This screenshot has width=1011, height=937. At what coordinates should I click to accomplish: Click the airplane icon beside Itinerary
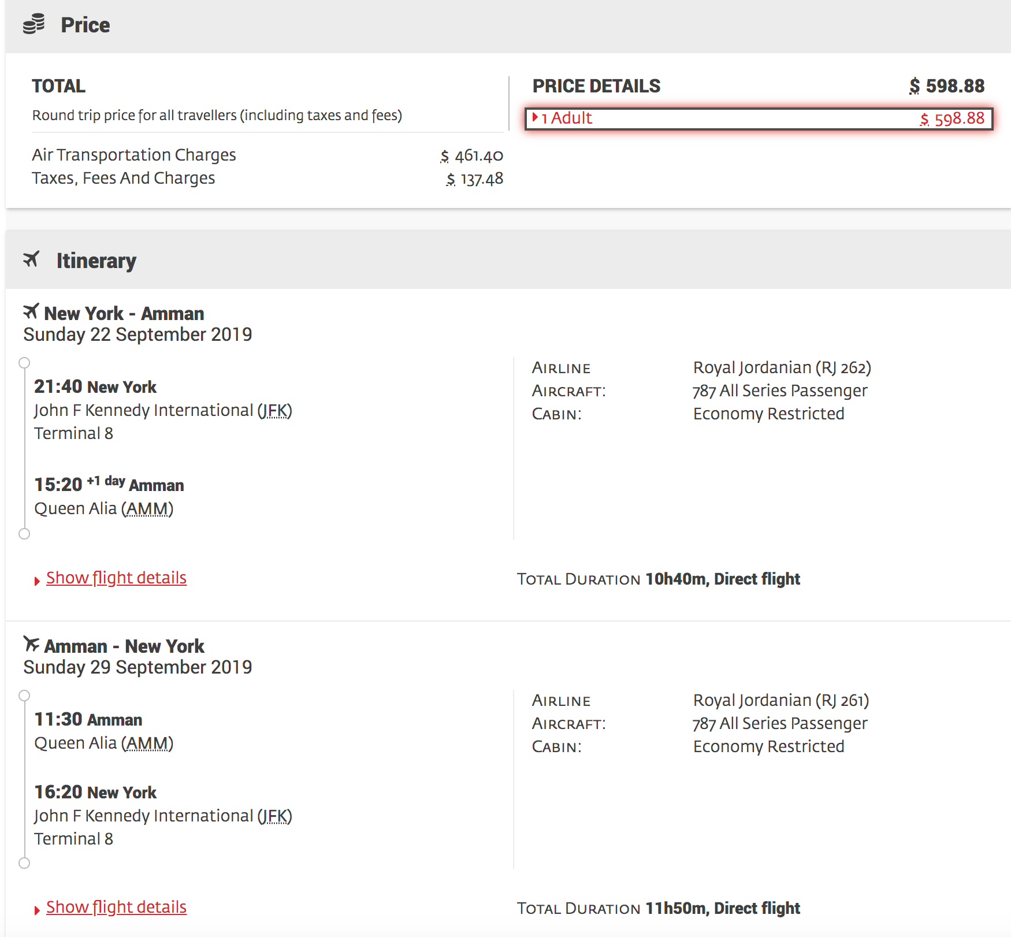pyautogui.click(x=31, y=259)
